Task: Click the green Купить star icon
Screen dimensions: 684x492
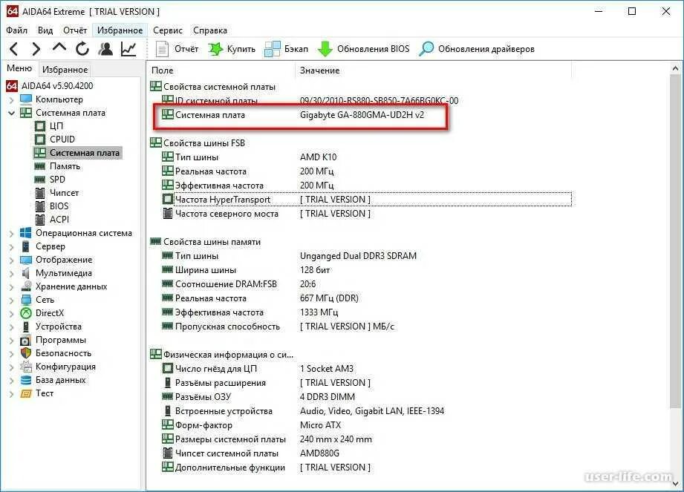Action: [215, 49]
